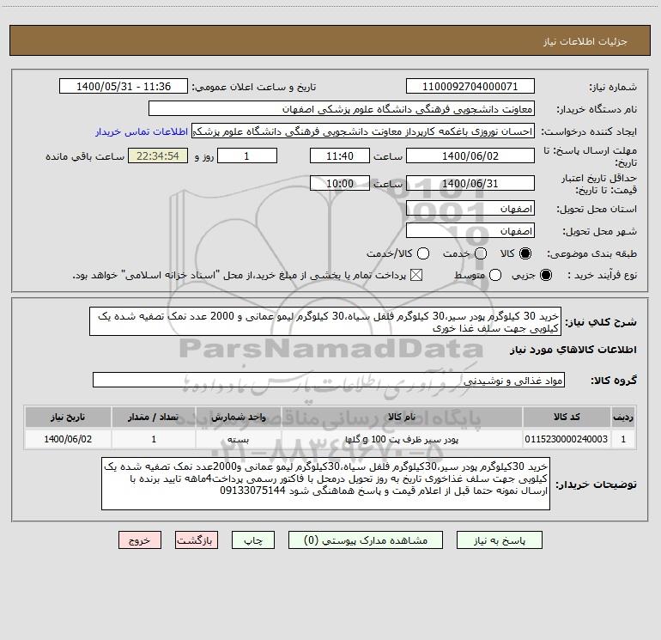The image size is (661, 640).
Task: Select the خدمت radio button
Action: [481, 253]
